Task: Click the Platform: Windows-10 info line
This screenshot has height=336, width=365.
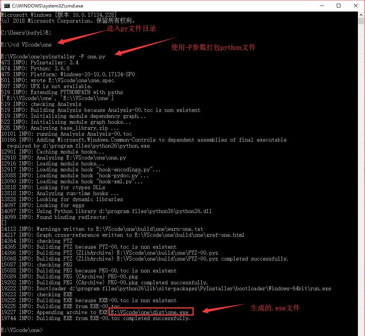Action: coord(68,74)
